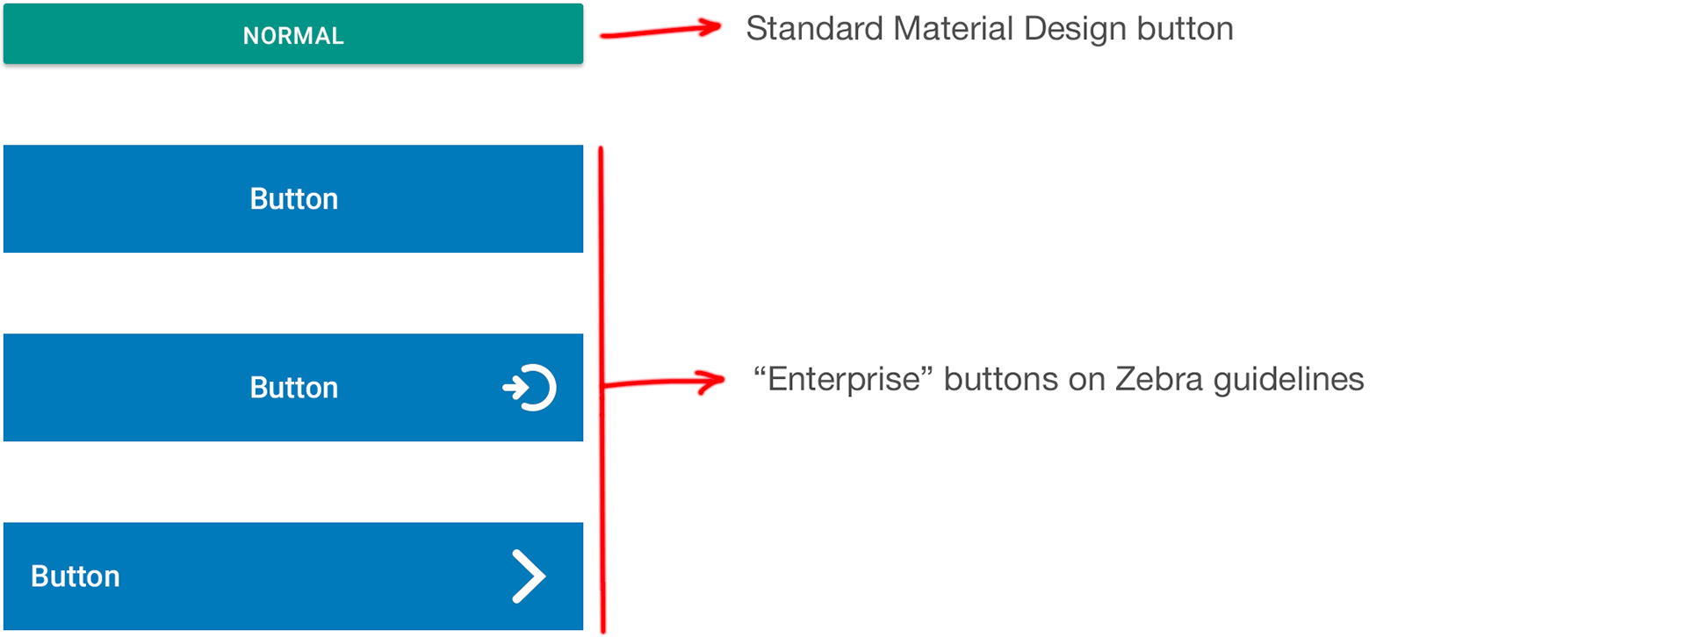
Task: Select the first blue Button with centered text
Action: pos(293,198)
